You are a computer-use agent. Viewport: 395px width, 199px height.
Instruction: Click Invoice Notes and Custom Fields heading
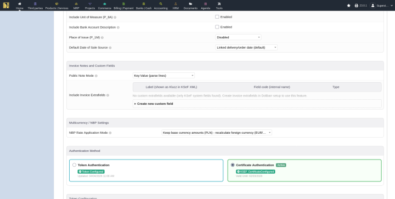point(92,66)
